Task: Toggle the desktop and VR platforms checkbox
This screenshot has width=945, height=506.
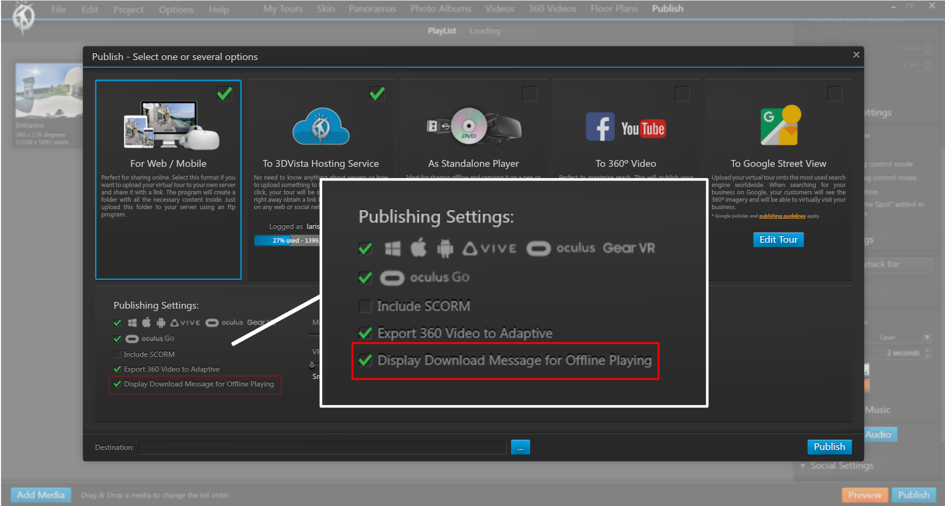Action: 117,323
